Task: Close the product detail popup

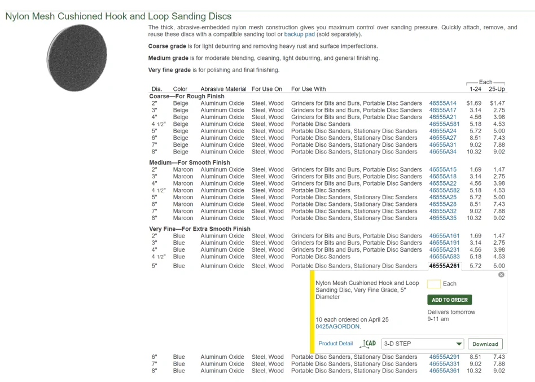Action: [501, 275]
